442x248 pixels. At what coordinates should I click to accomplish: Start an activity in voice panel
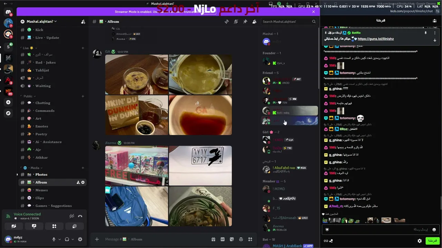click(54, 226)
